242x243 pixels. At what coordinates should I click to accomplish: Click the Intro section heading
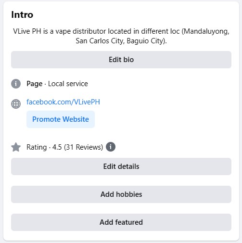pos(22,15)
